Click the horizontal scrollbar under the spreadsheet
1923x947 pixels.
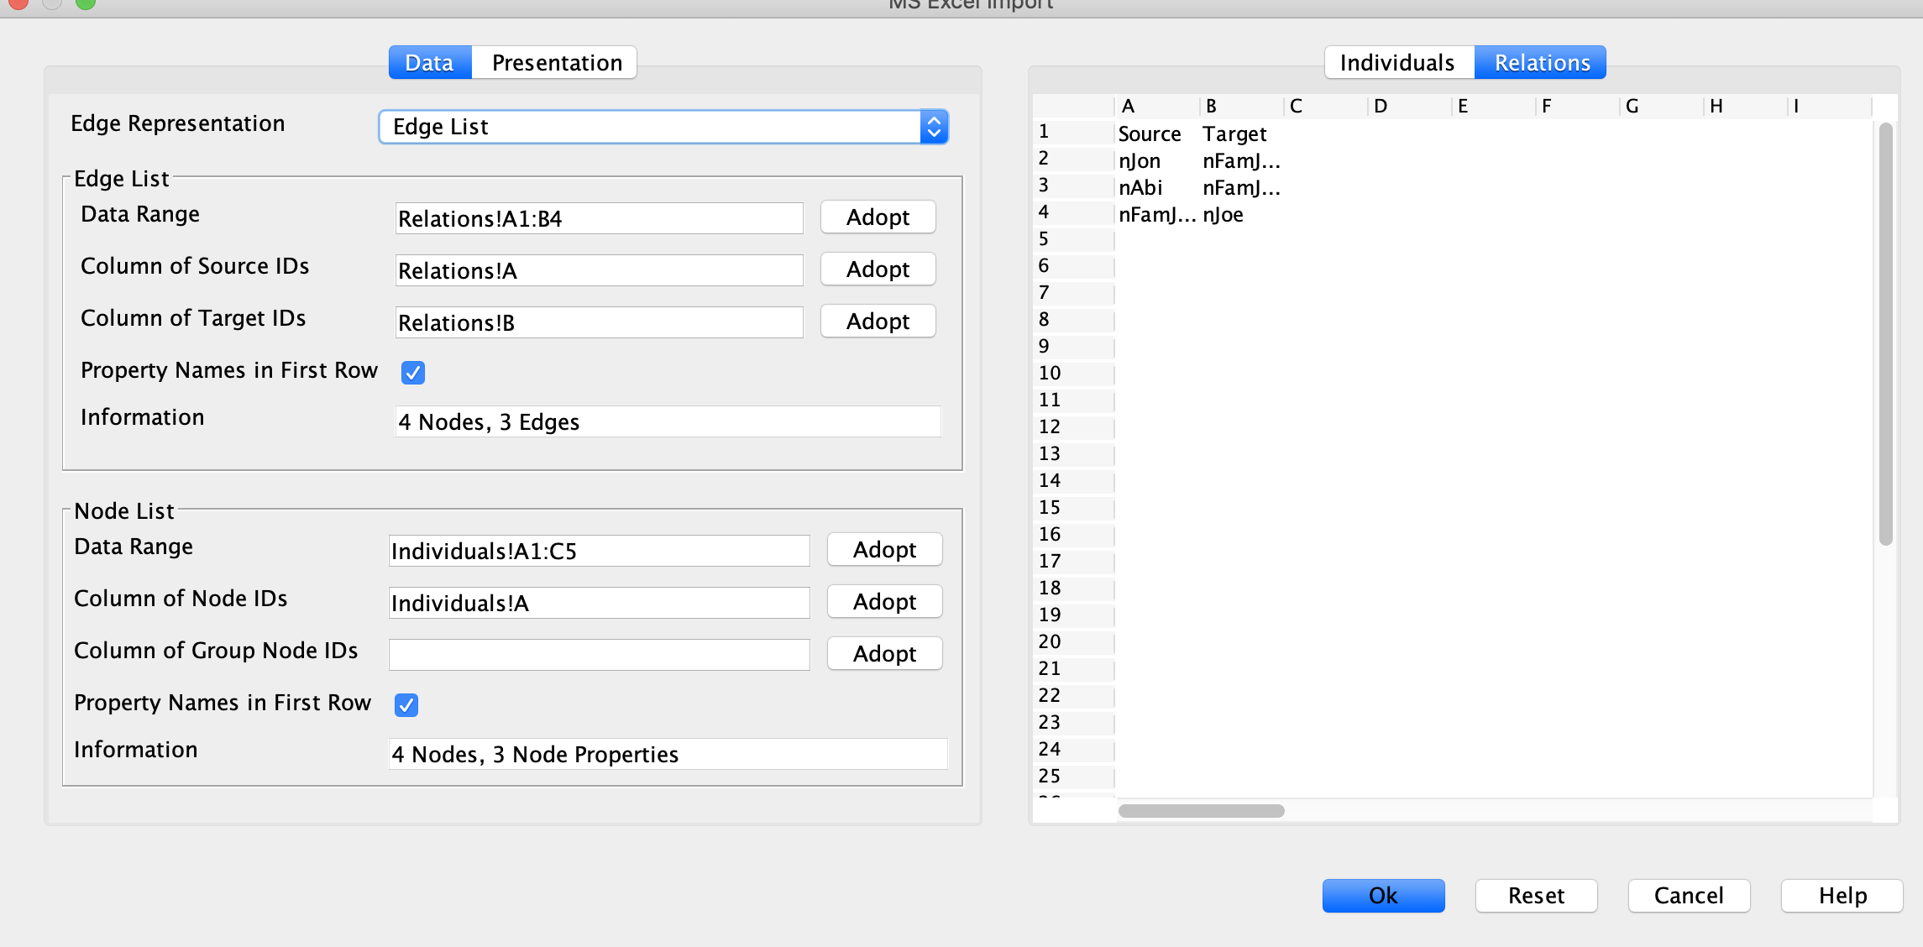pyautogui.click(x=1201, y=811)
